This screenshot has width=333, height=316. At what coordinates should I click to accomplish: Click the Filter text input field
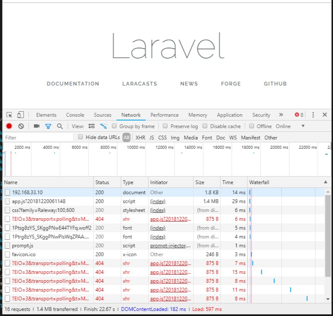tap(38, 138)
